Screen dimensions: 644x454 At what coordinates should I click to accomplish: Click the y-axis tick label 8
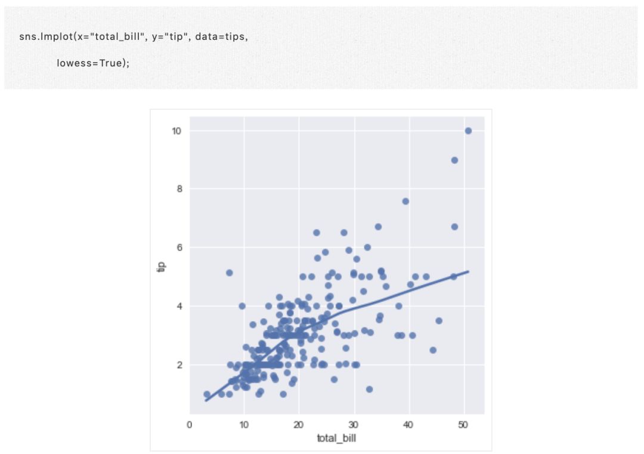point(179,189)
